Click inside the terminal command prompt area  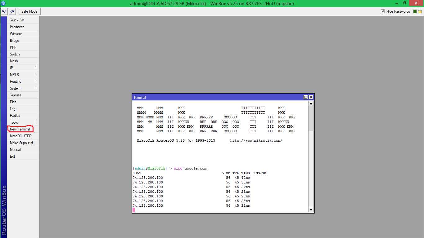pyautogui.click(x=186, y=210)
